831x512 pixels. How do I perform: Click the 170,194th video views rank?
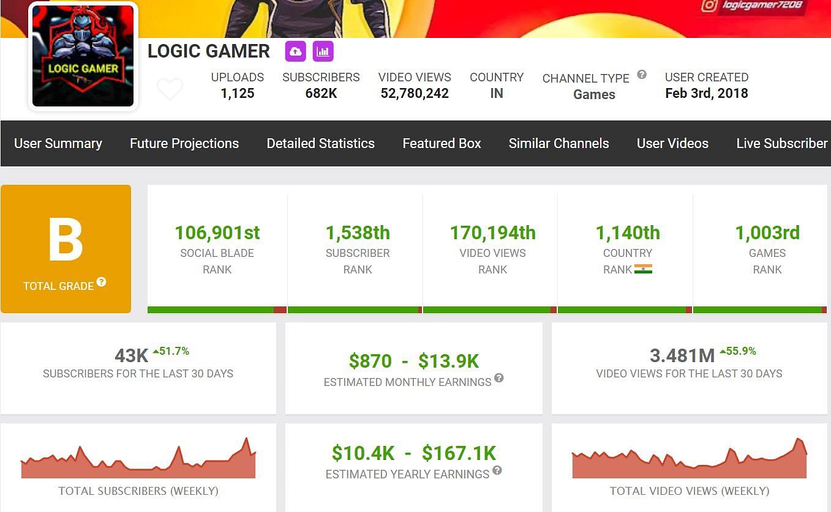tap(493, 233)
